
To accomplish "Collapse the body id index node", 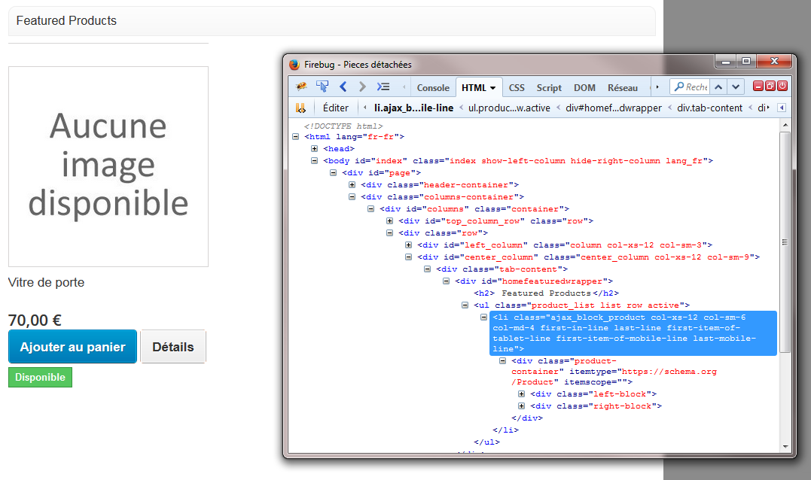I will pos(314,161).
